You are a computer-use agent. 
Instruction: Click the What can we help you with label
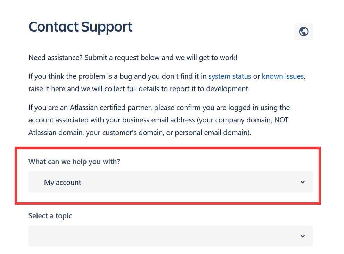tap(74, 161)
